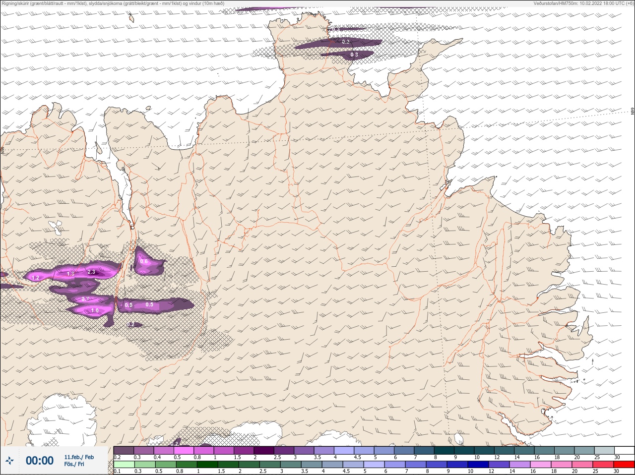
Task: Click the Veðurstofan star logo icon
Action: pyautogui.click(x=9, y=461)
